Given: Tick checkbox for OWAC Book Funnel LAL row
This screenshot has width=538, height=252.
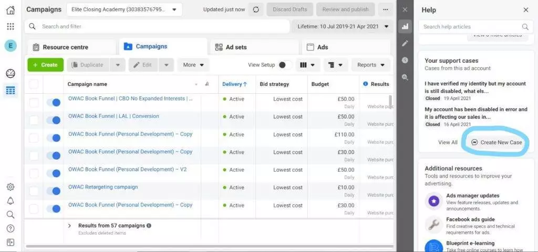Looking at the screenshot, I should tap(34, 120).
